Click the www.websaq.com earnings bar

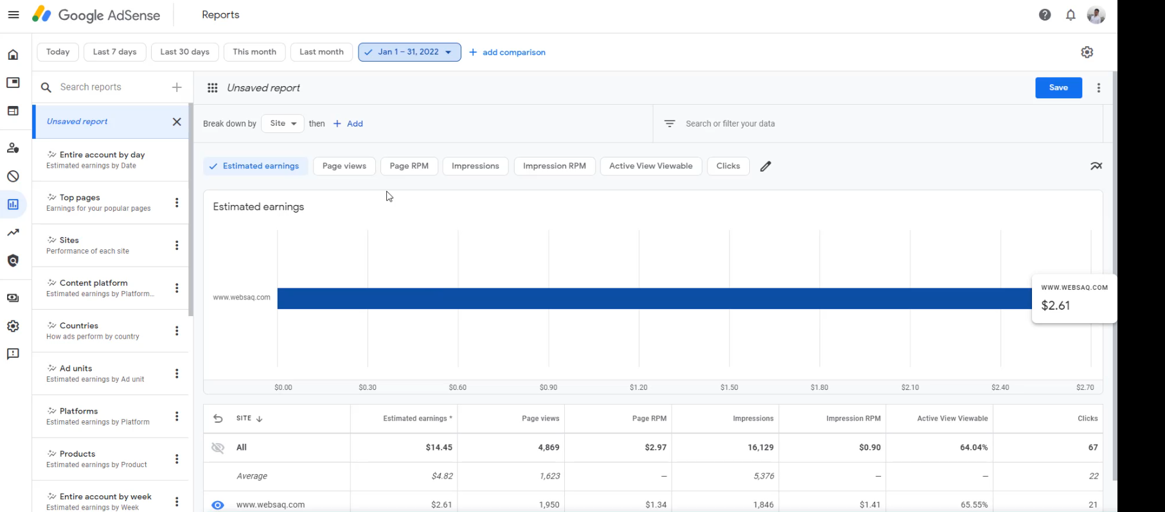[654, 299]
